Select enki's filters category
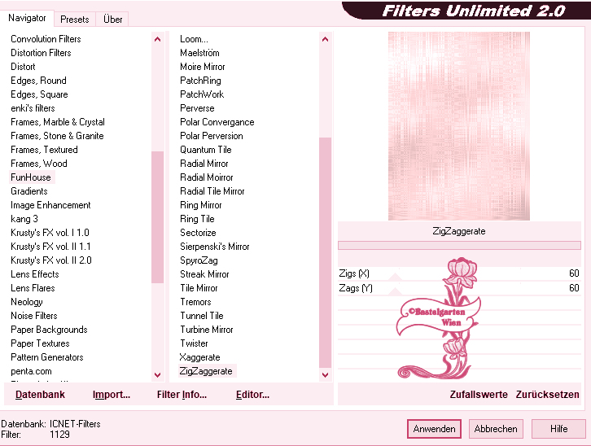591x446 pixels. click(33, 108)
